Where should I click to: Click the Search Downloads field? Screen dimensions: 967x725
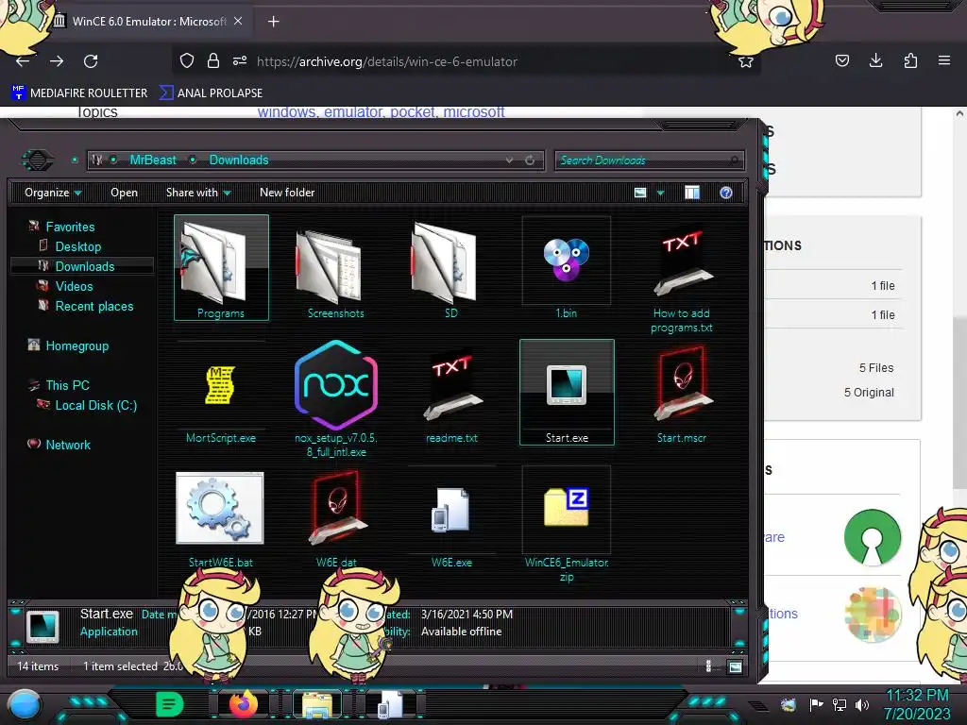[650, 160]
